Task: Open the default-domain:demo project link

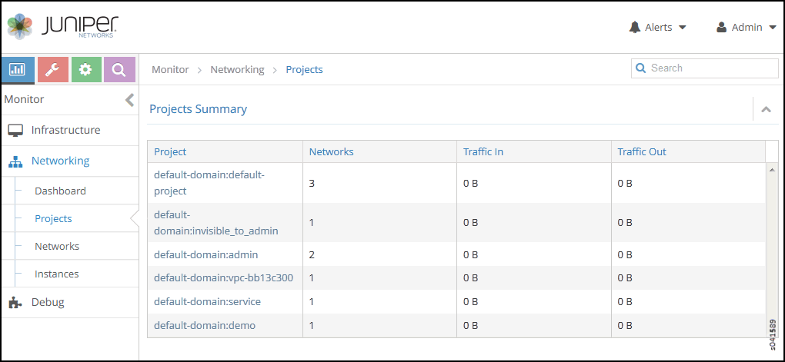Action: click(204, 325)
